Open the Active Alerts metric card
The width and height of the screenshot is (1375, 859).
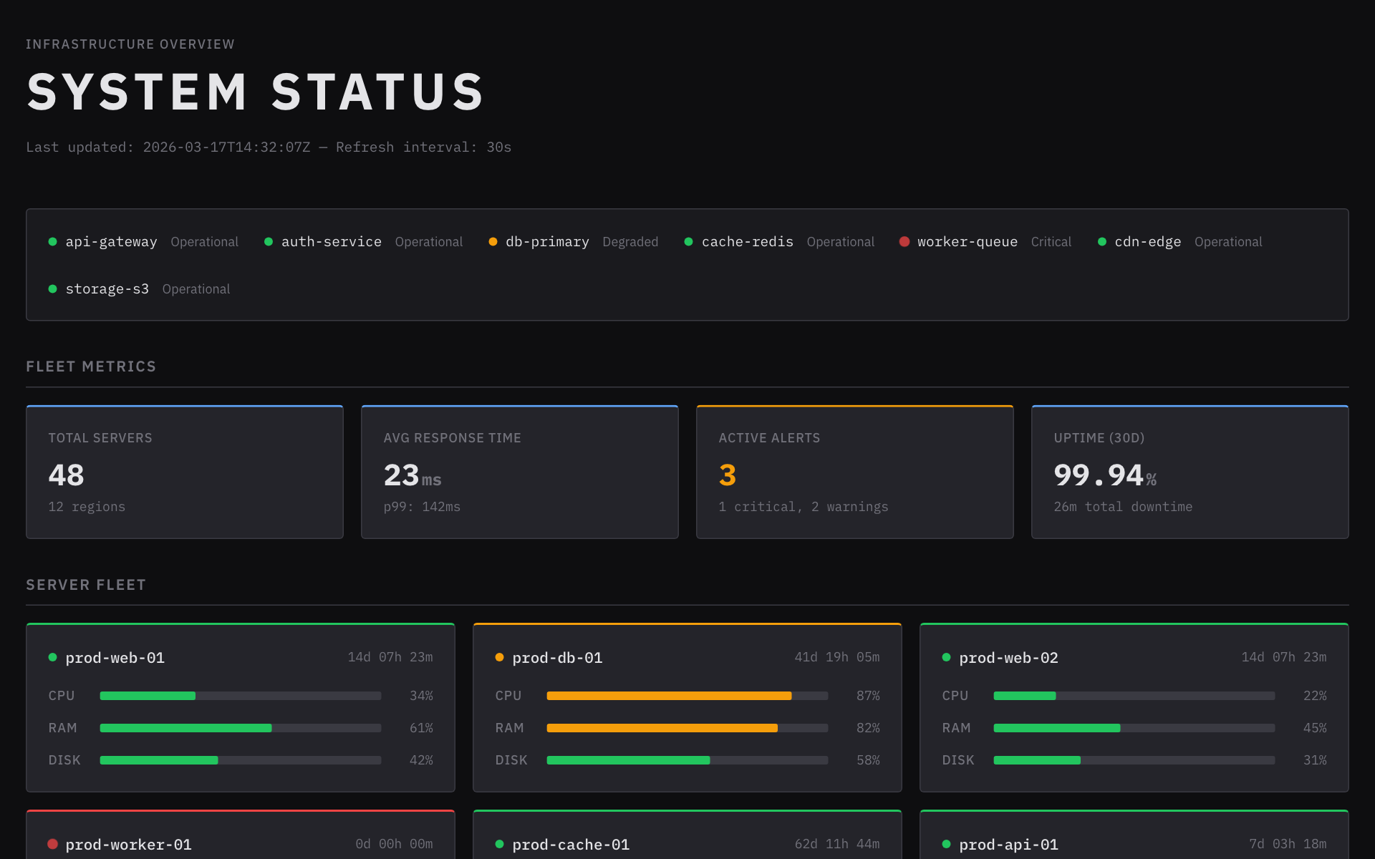[854, 472]
